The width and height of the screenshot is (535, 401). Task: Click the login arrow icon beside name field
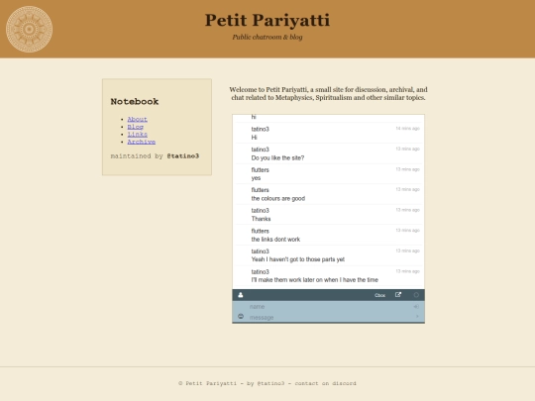pyautogui.click(x=416, y=307)
